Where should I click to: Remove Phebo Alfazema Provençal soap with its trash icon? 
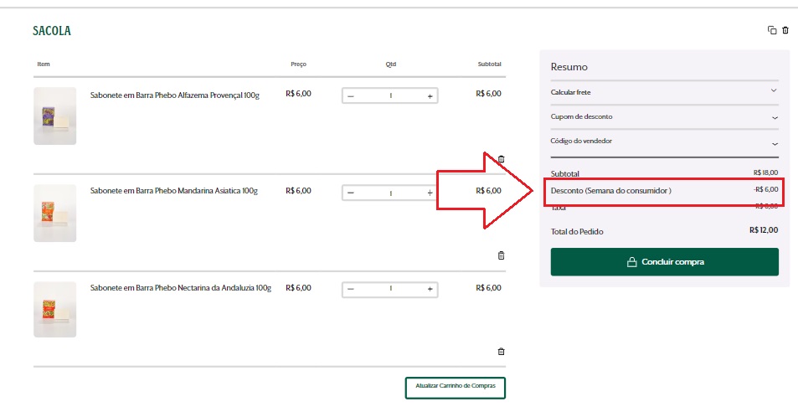coord(501,158)
